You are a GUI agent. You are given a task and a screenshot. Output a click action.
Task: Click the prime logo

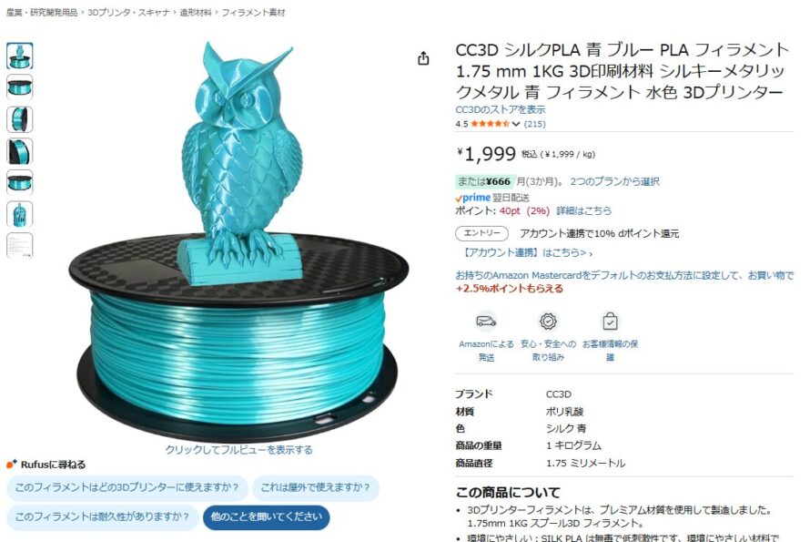[472, 198]
